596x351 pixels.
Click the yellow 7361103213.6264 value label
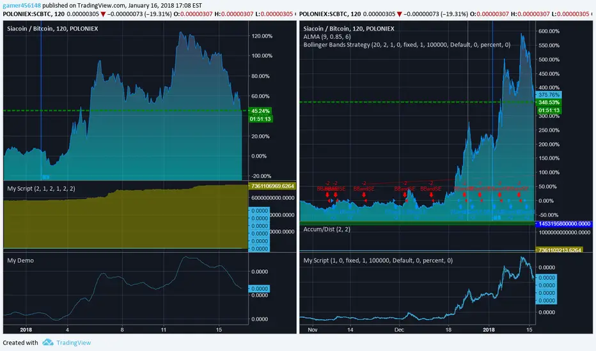[560, 250]
